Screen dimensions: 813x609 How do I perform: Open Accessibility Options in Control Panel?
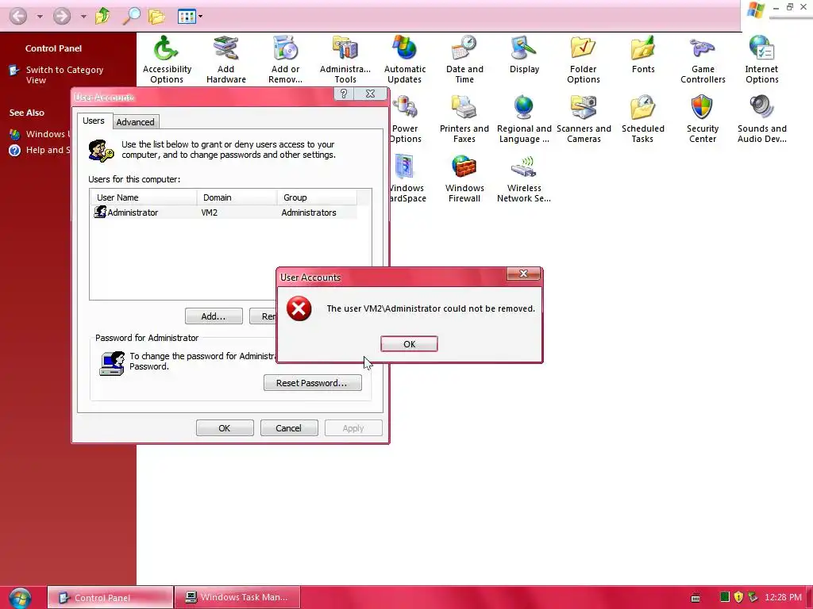coord(167,59)
